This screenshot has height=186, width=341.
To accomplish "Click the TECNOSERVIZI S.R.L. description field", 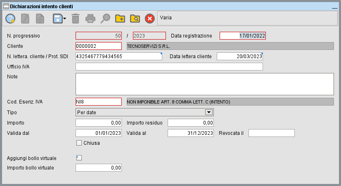I will (x=230, y=46).
